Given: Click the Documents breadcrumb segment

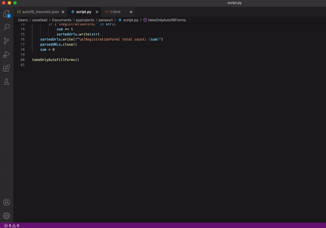Looking at the screenshot, I should pyautogui.click(x=61, y=20).
